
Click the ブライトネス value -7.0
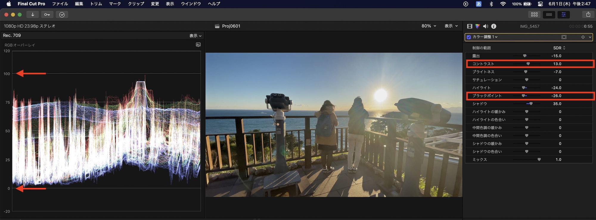557,72
